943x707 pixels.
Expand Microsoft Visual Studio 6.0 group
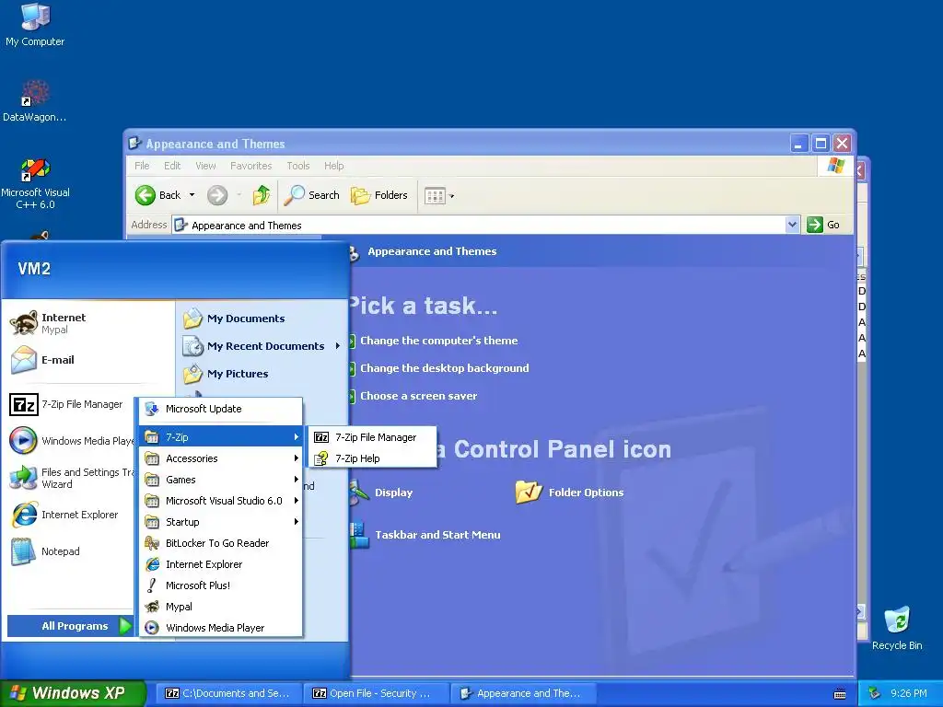coord(221,500)
